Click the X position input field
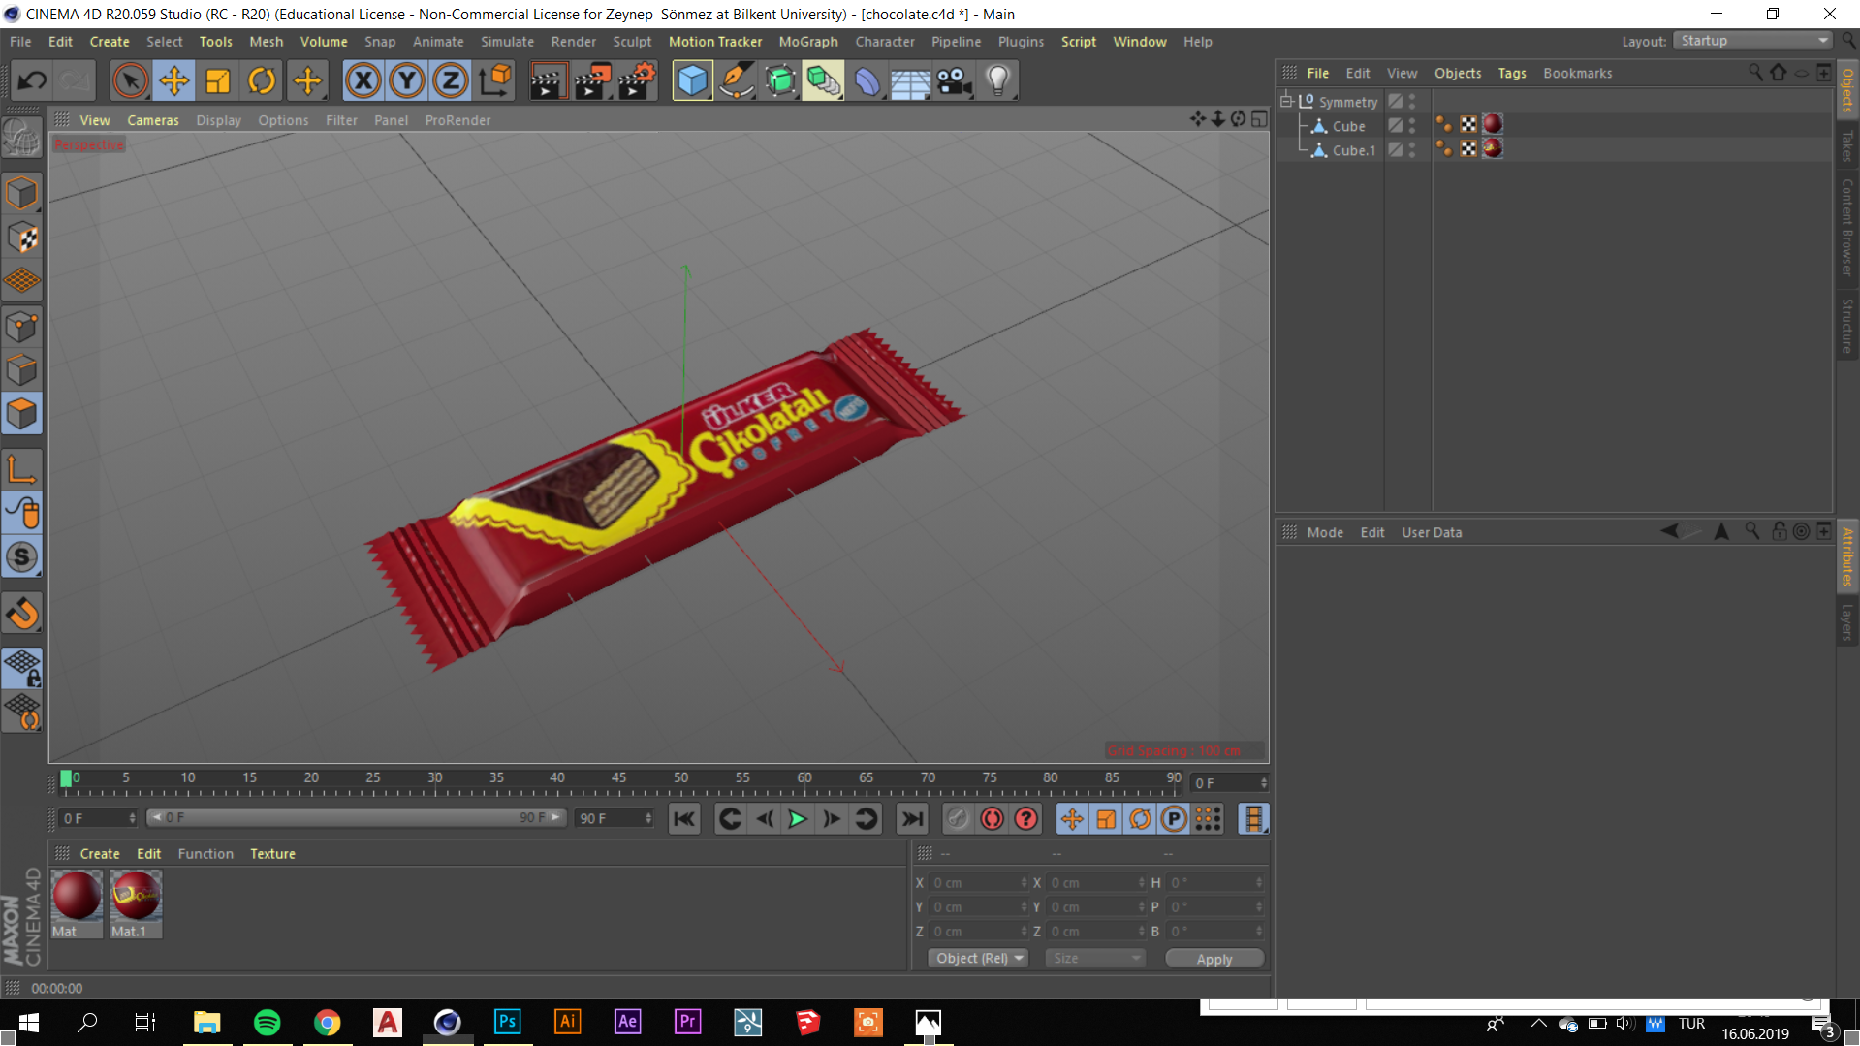The height and width of the screenshot is (1046, 1860). (977, 883)
